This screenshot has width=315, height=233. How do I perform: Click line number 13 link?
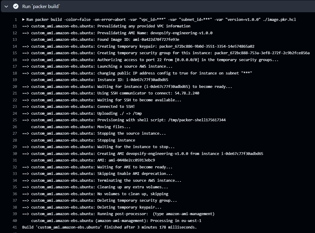(x=15, y=40)
